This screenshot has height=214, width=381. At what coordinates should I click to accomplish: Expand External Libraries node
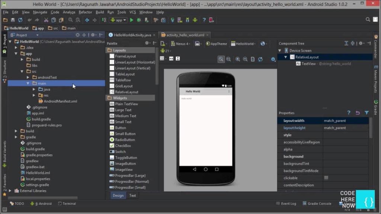[10, 191]
